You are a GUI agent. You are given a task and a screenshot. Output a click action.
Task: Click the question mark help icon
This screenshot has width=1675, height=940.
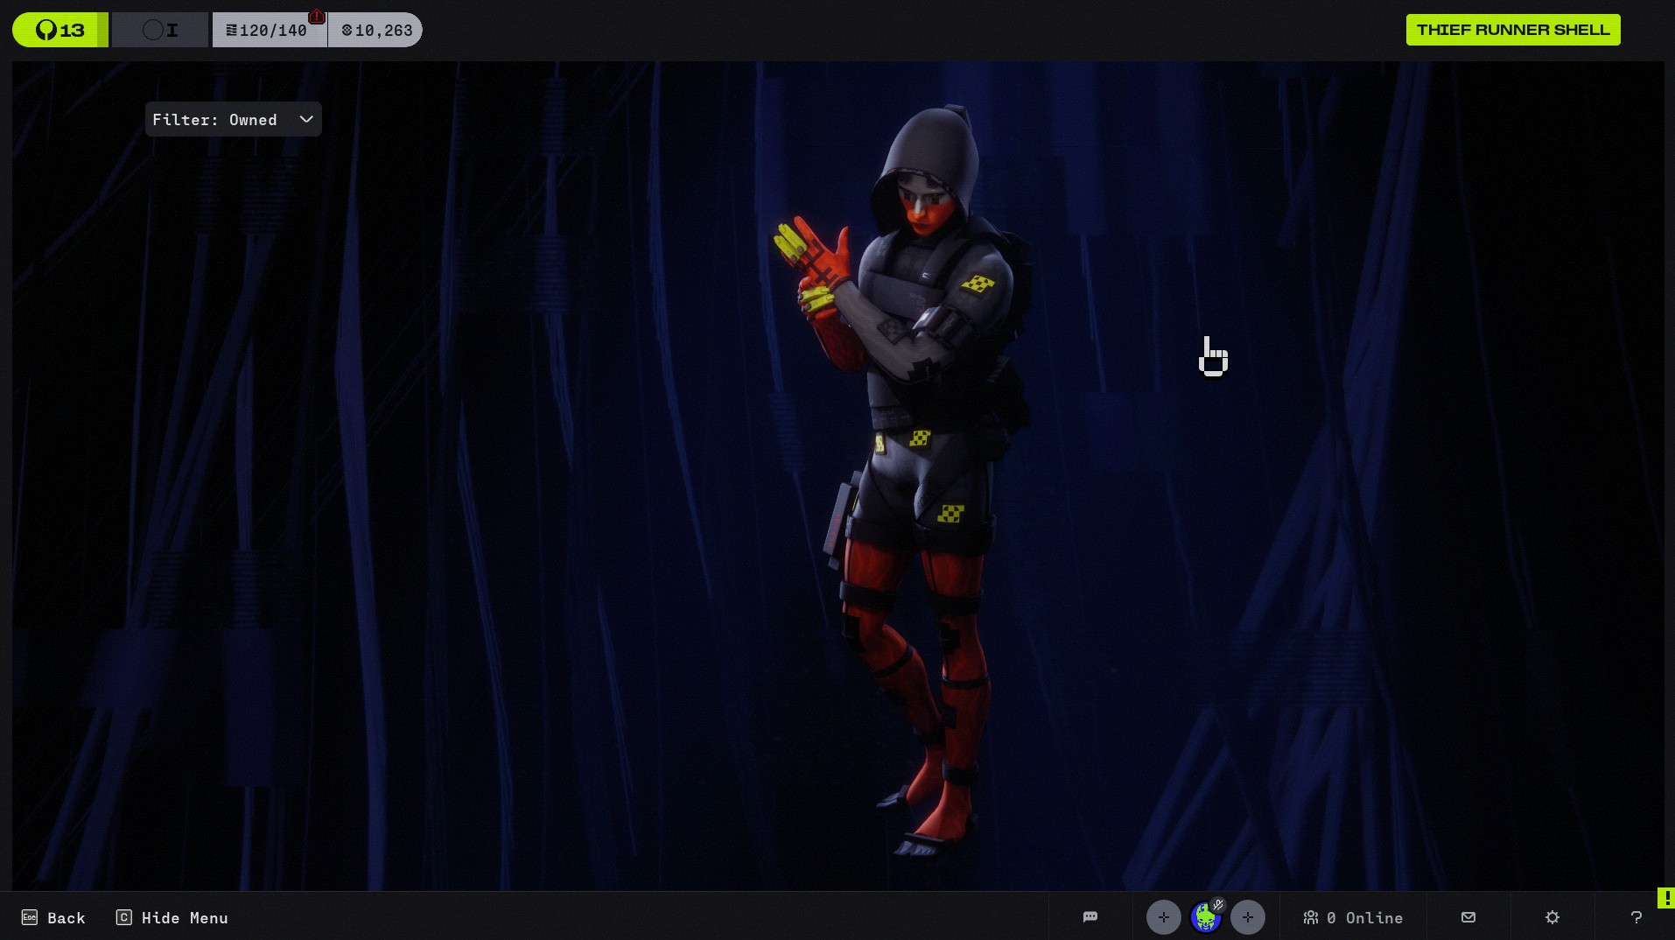tap(1636, 917)
